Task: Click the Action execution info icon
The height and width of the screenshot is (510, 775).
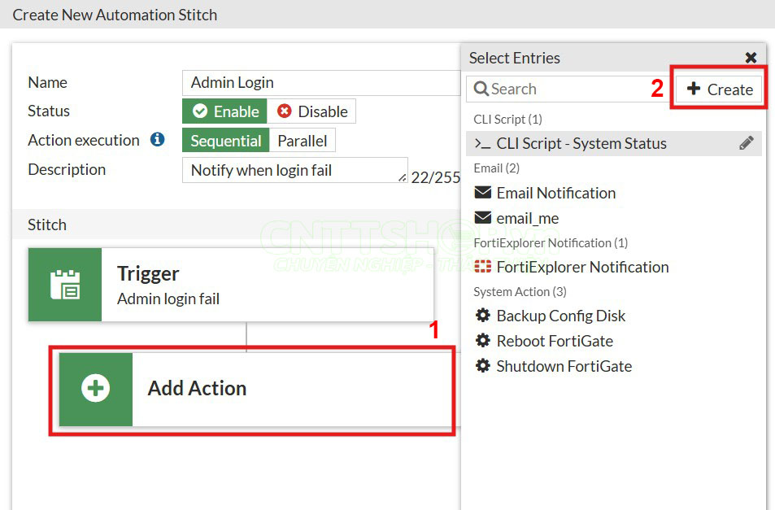Action: click(158, 140)
